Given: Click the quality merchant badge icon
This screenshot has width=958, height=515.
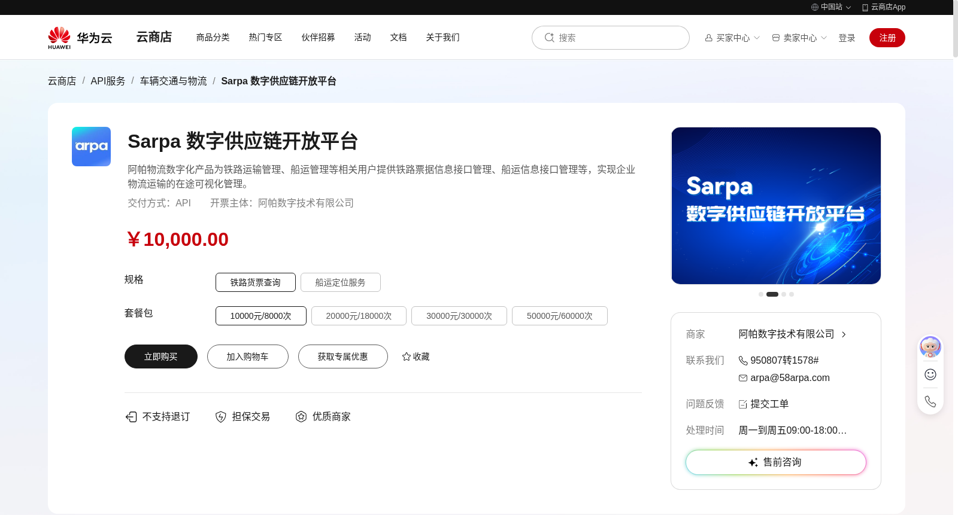Looking at the screenshot, I should pos(301,417).
